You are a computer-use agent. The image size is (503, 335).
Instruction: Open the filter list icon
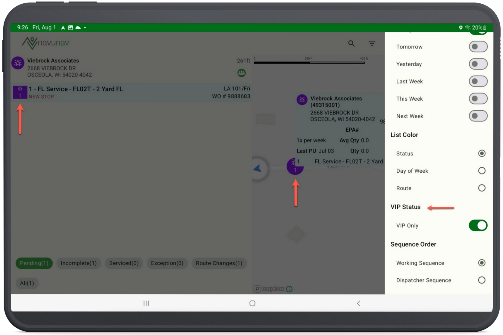[372, 44]
